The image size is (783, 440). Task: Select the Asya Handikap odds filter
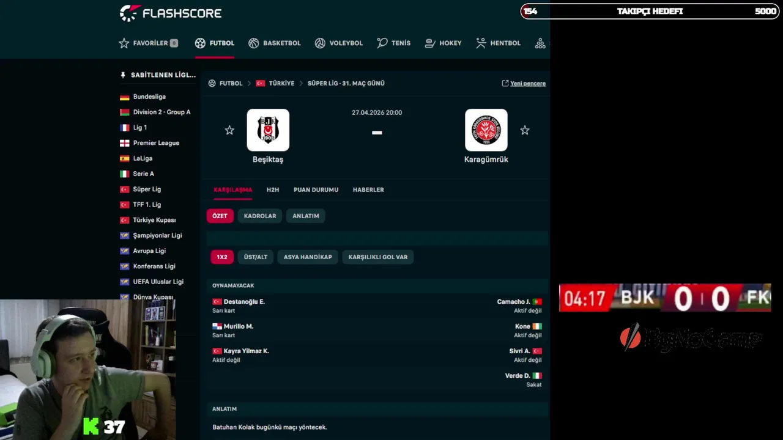point(308,257)
